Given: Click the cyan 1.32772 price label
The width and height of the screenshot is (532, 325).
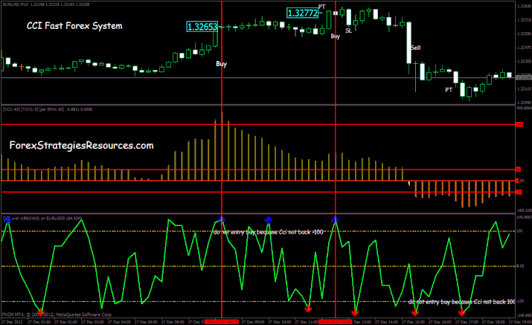Looking at the screenshot, I should pos(303,13).
